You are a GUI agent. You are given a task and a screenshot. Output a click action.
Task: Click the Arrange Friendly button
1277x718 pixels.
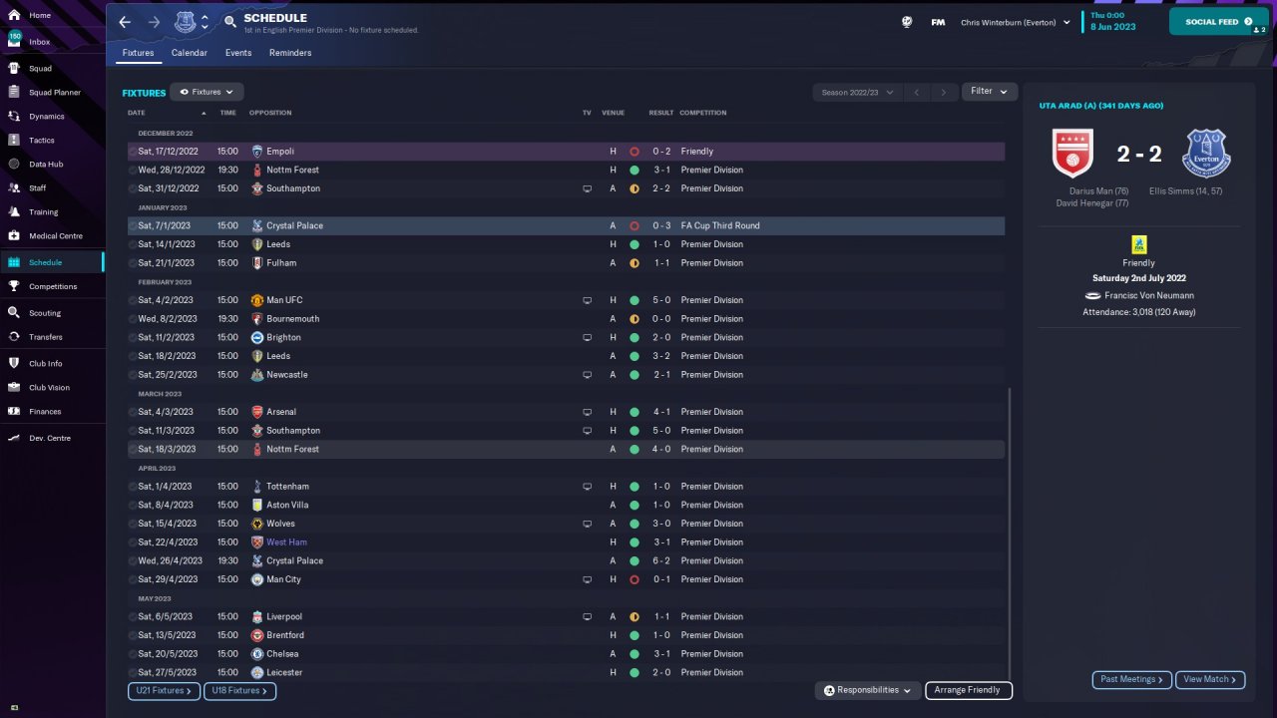(x=969, y=690)
